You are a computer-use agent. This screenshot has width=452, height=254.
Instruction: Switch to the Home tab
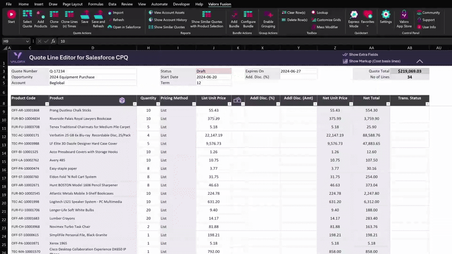click(24, 4)
